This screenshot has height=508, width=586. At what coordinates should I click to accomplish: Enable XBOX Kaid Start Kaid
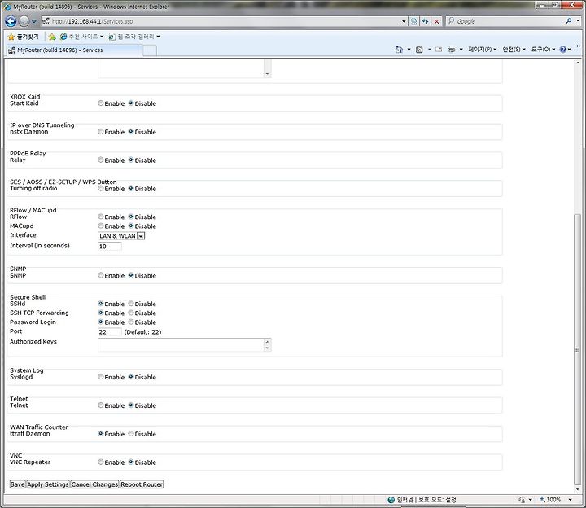pyautogui.click(x=101, y=103)
